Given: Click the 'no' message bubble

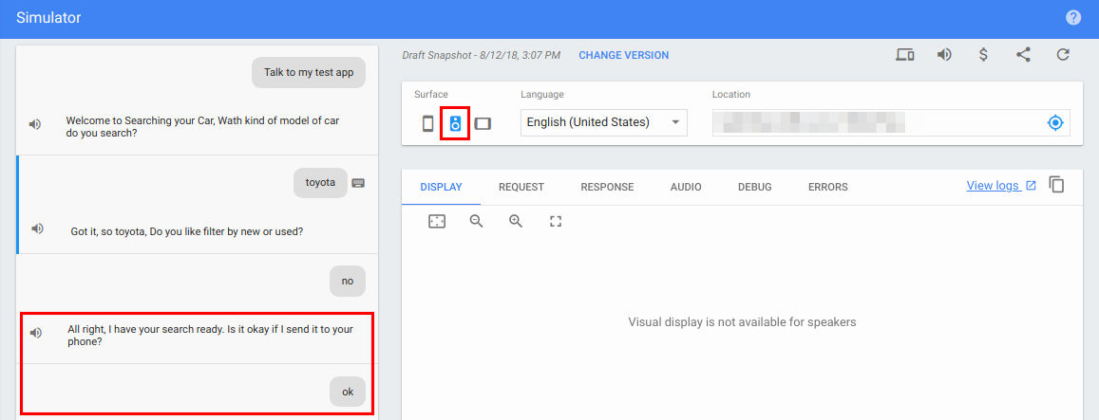Looking at the screenshot, I should click(348, 281).
